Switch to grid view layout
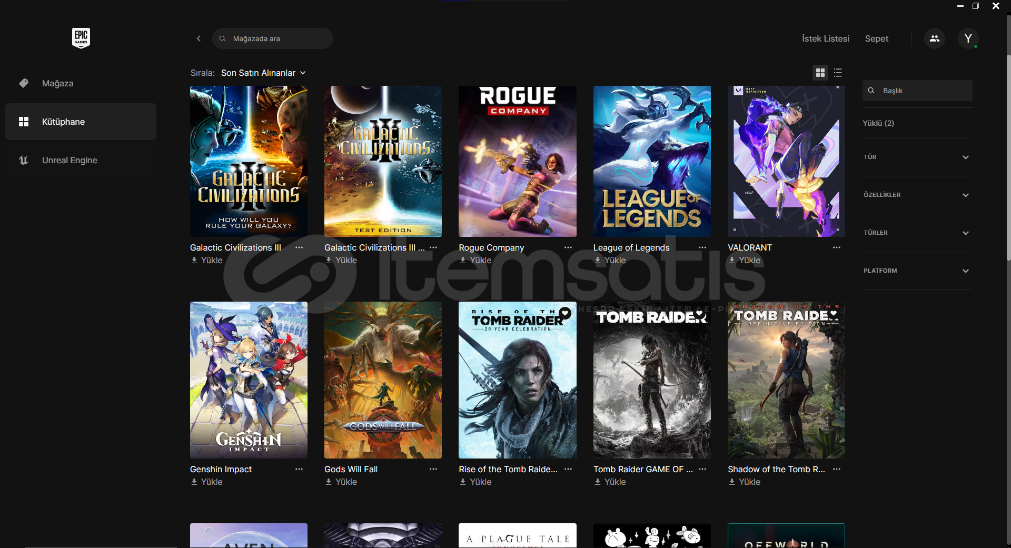 coord(820,73)
